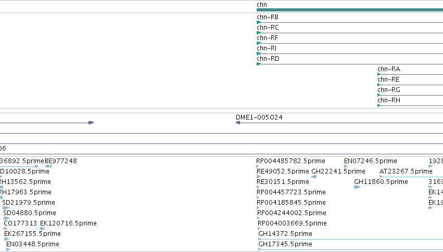
Task: Select EST GH22241.5prime label
Action: (338, 171)
